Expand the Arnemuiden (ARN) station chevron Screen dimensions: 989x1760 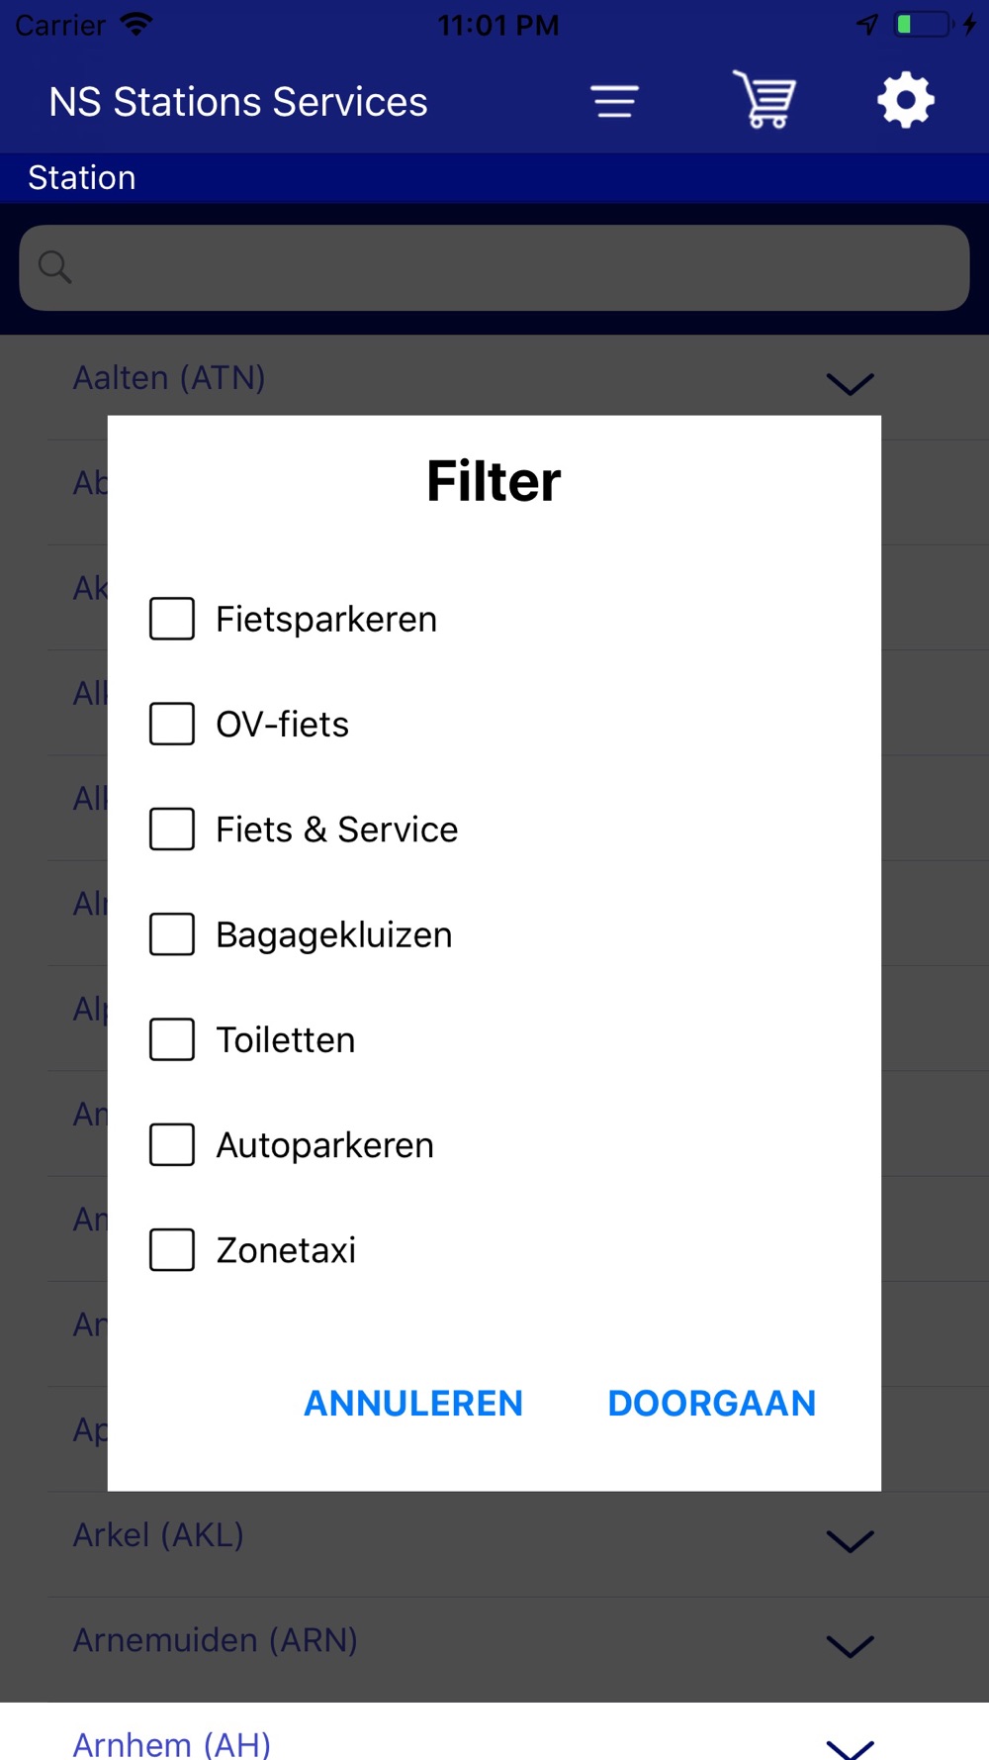click(850, 1645)
